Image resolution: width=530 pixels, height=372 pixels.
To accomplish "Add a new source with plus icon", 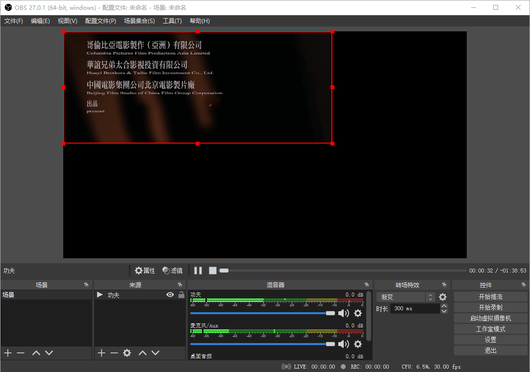I will pyautogui.click(x=101, y=353).
